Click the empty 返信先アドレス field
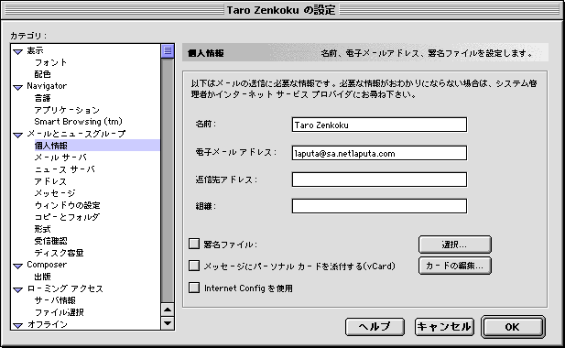Viewport: 565px width, 348px height. click(379, 179)
